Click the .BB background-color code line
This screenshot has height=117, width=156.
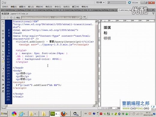tap(39, 59)
